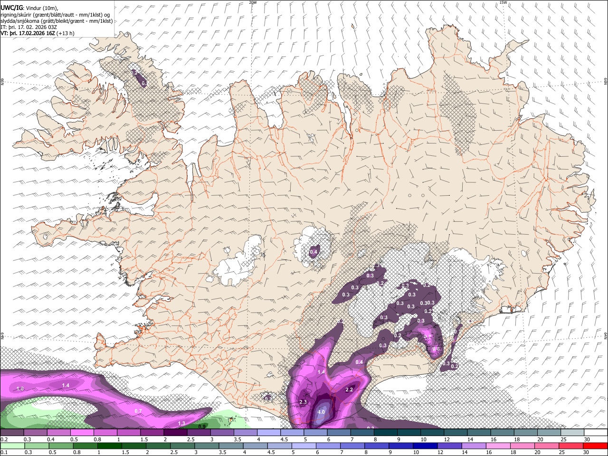Click the "30" label in upper legend row
Image resolution: width=608 pixels, height=456 pixels.
pyautogui.click(x=587, y=439)
